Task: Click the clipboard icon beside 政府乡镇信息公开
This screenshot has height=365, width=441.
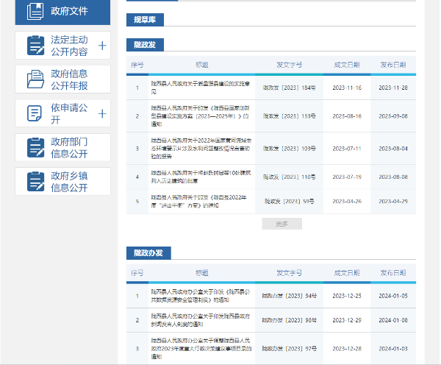Action: (x=35, y=181)
